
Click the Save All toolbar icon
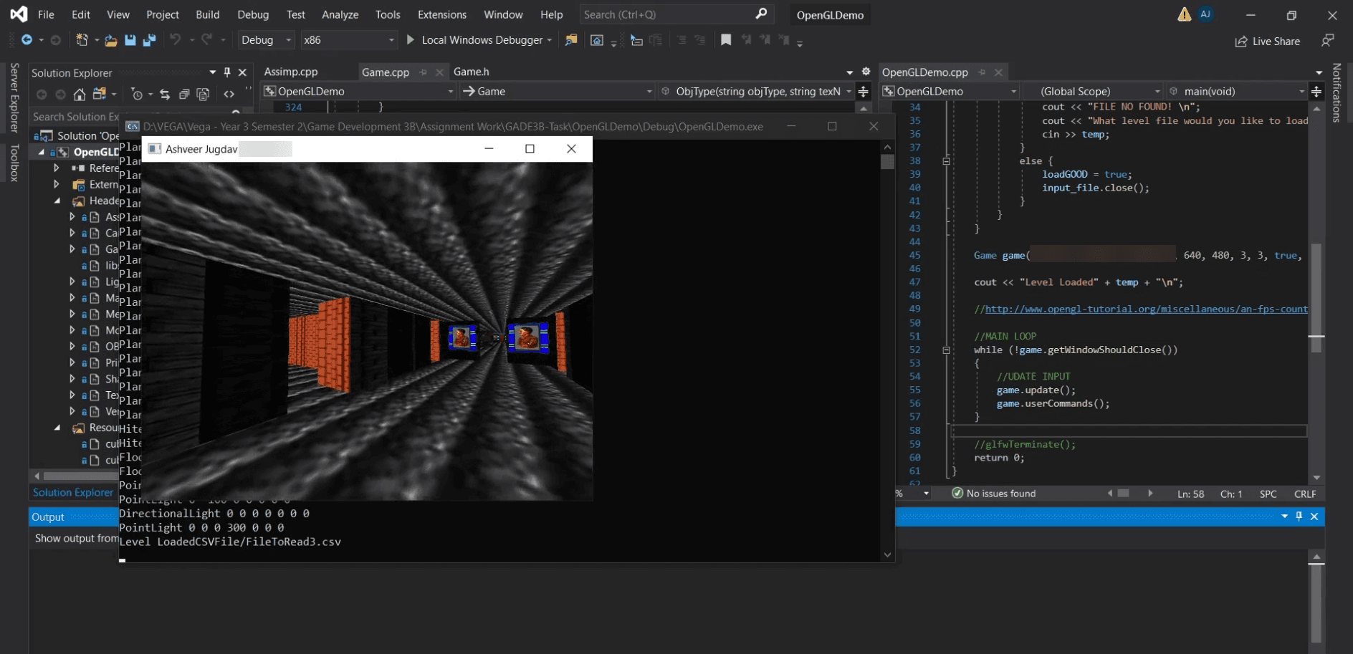point(149,40)
